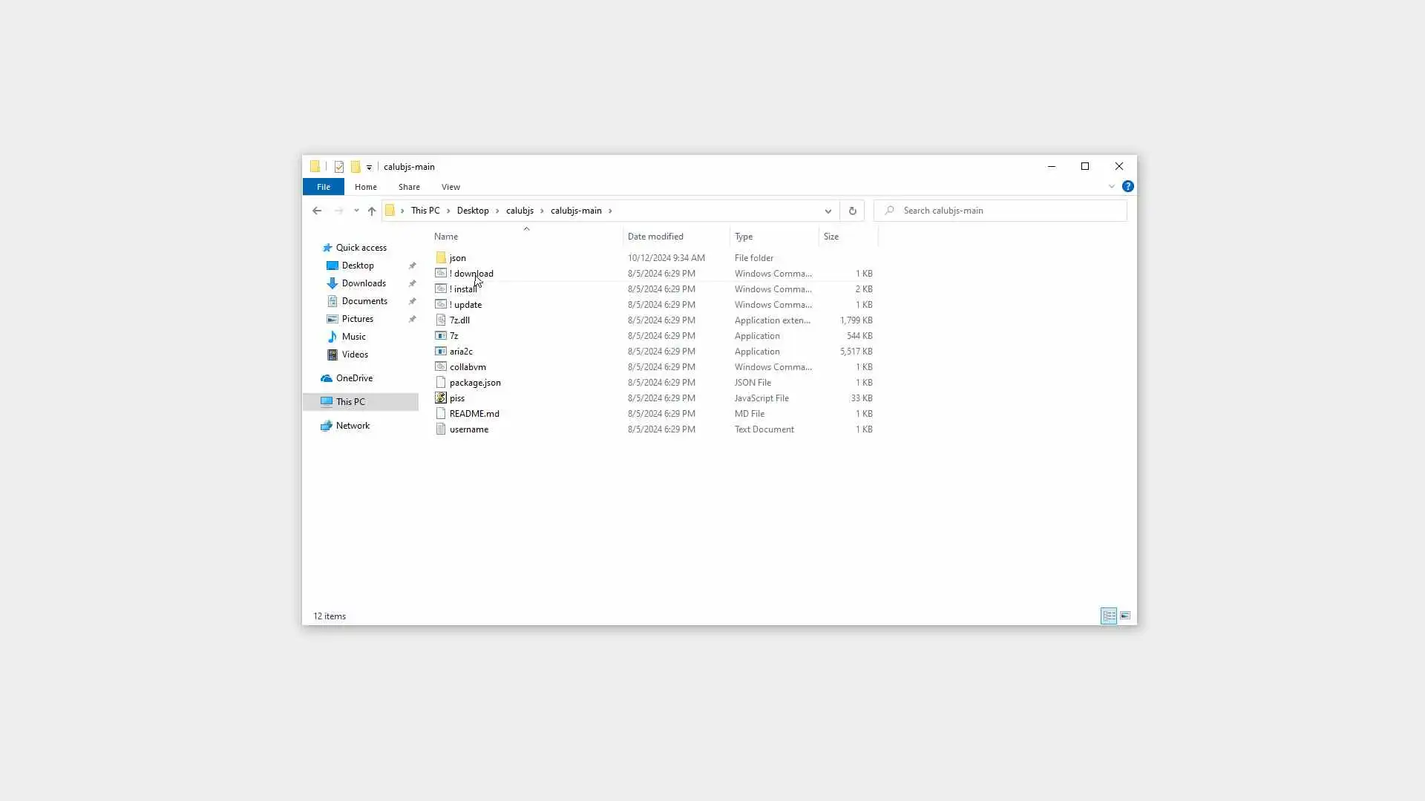Screen dimensions: 1425x801
Task: Select the piss JavaScript file icon
Action: tap(441, 398)
